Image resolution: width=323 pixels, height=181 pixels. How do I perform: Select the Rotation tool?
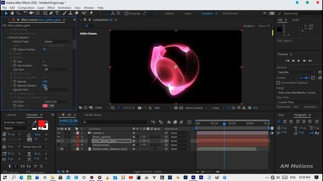[x=26, y=14]
